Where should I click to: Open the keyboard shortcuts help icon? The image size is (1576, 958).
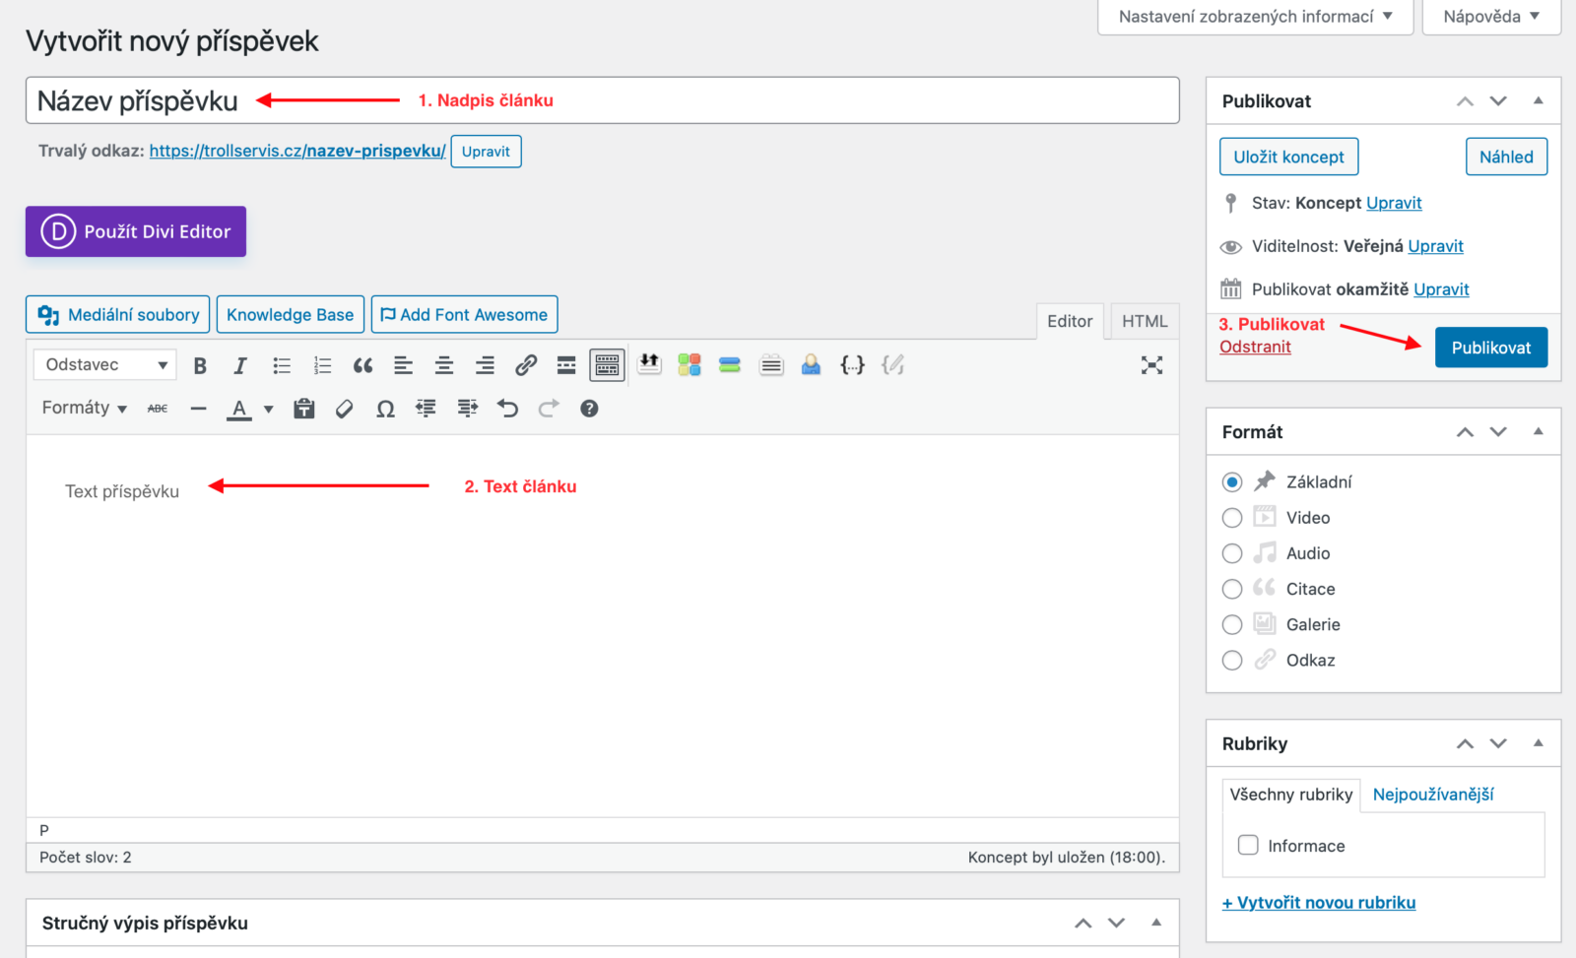[x=589, y=409]
